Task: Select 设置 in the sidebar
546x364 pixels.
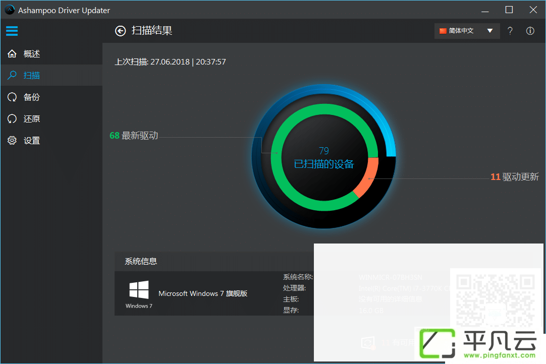Action: pyautogui.click(x=51, y=140)
